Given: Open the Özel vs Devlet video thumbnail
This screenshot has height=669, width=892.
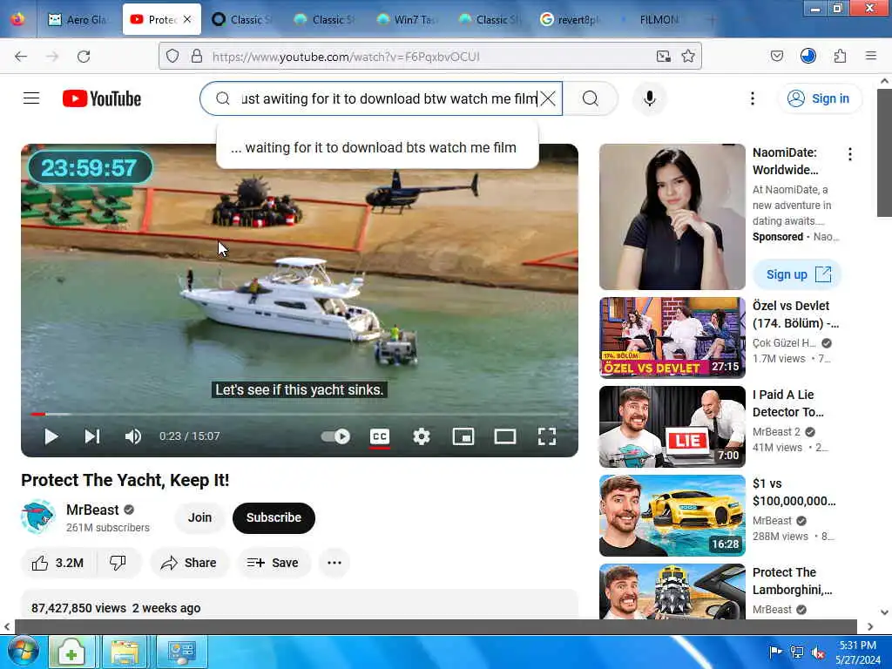Looking at the screenshot, I should point(672,337).
